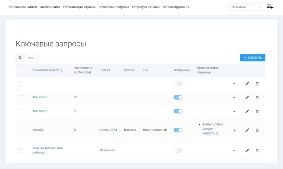This screenshot has height=169, width=283.
Task: Click the машина group cell
Action: pyautogui.click(x=130, y=130)
